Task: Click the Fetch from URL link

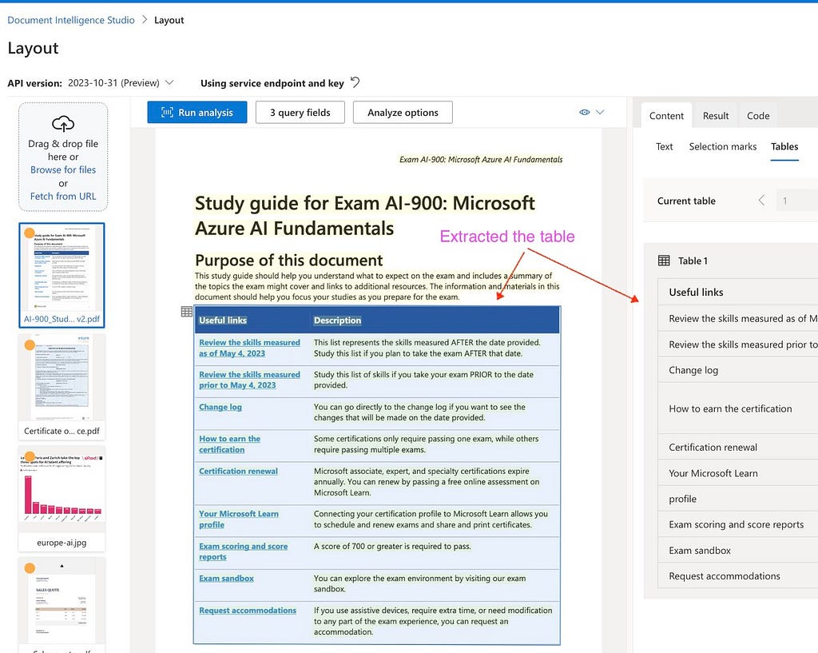Action: pos(63,197)
